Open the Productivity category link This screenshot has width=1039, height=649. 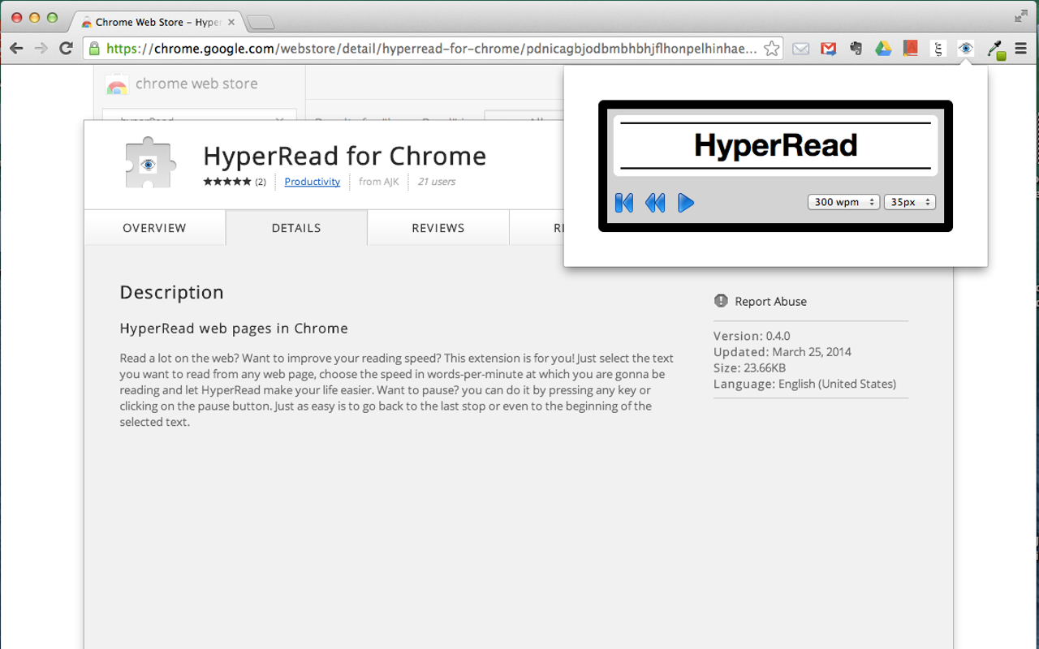312,182
